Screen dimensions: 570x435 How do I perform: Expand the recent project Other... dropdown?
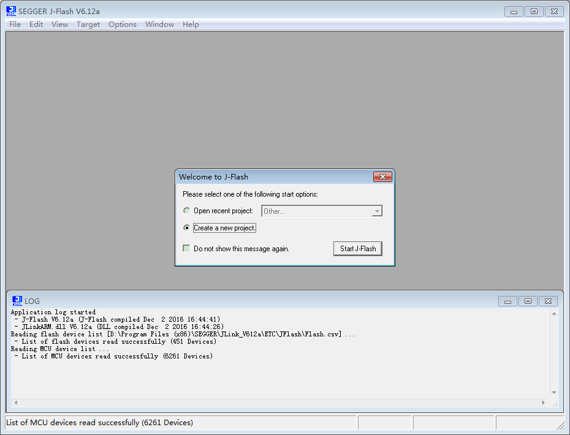tap(377, 211)
